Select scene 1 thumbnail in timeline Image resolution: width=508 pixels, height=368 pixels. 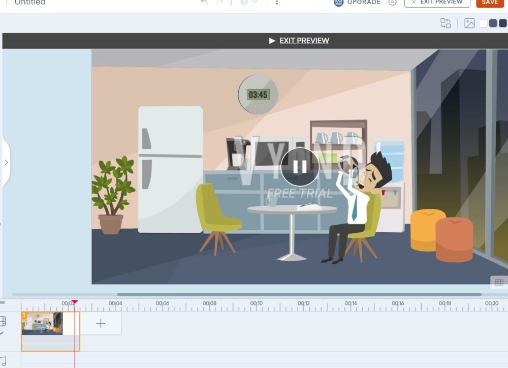tap(42, 323)
